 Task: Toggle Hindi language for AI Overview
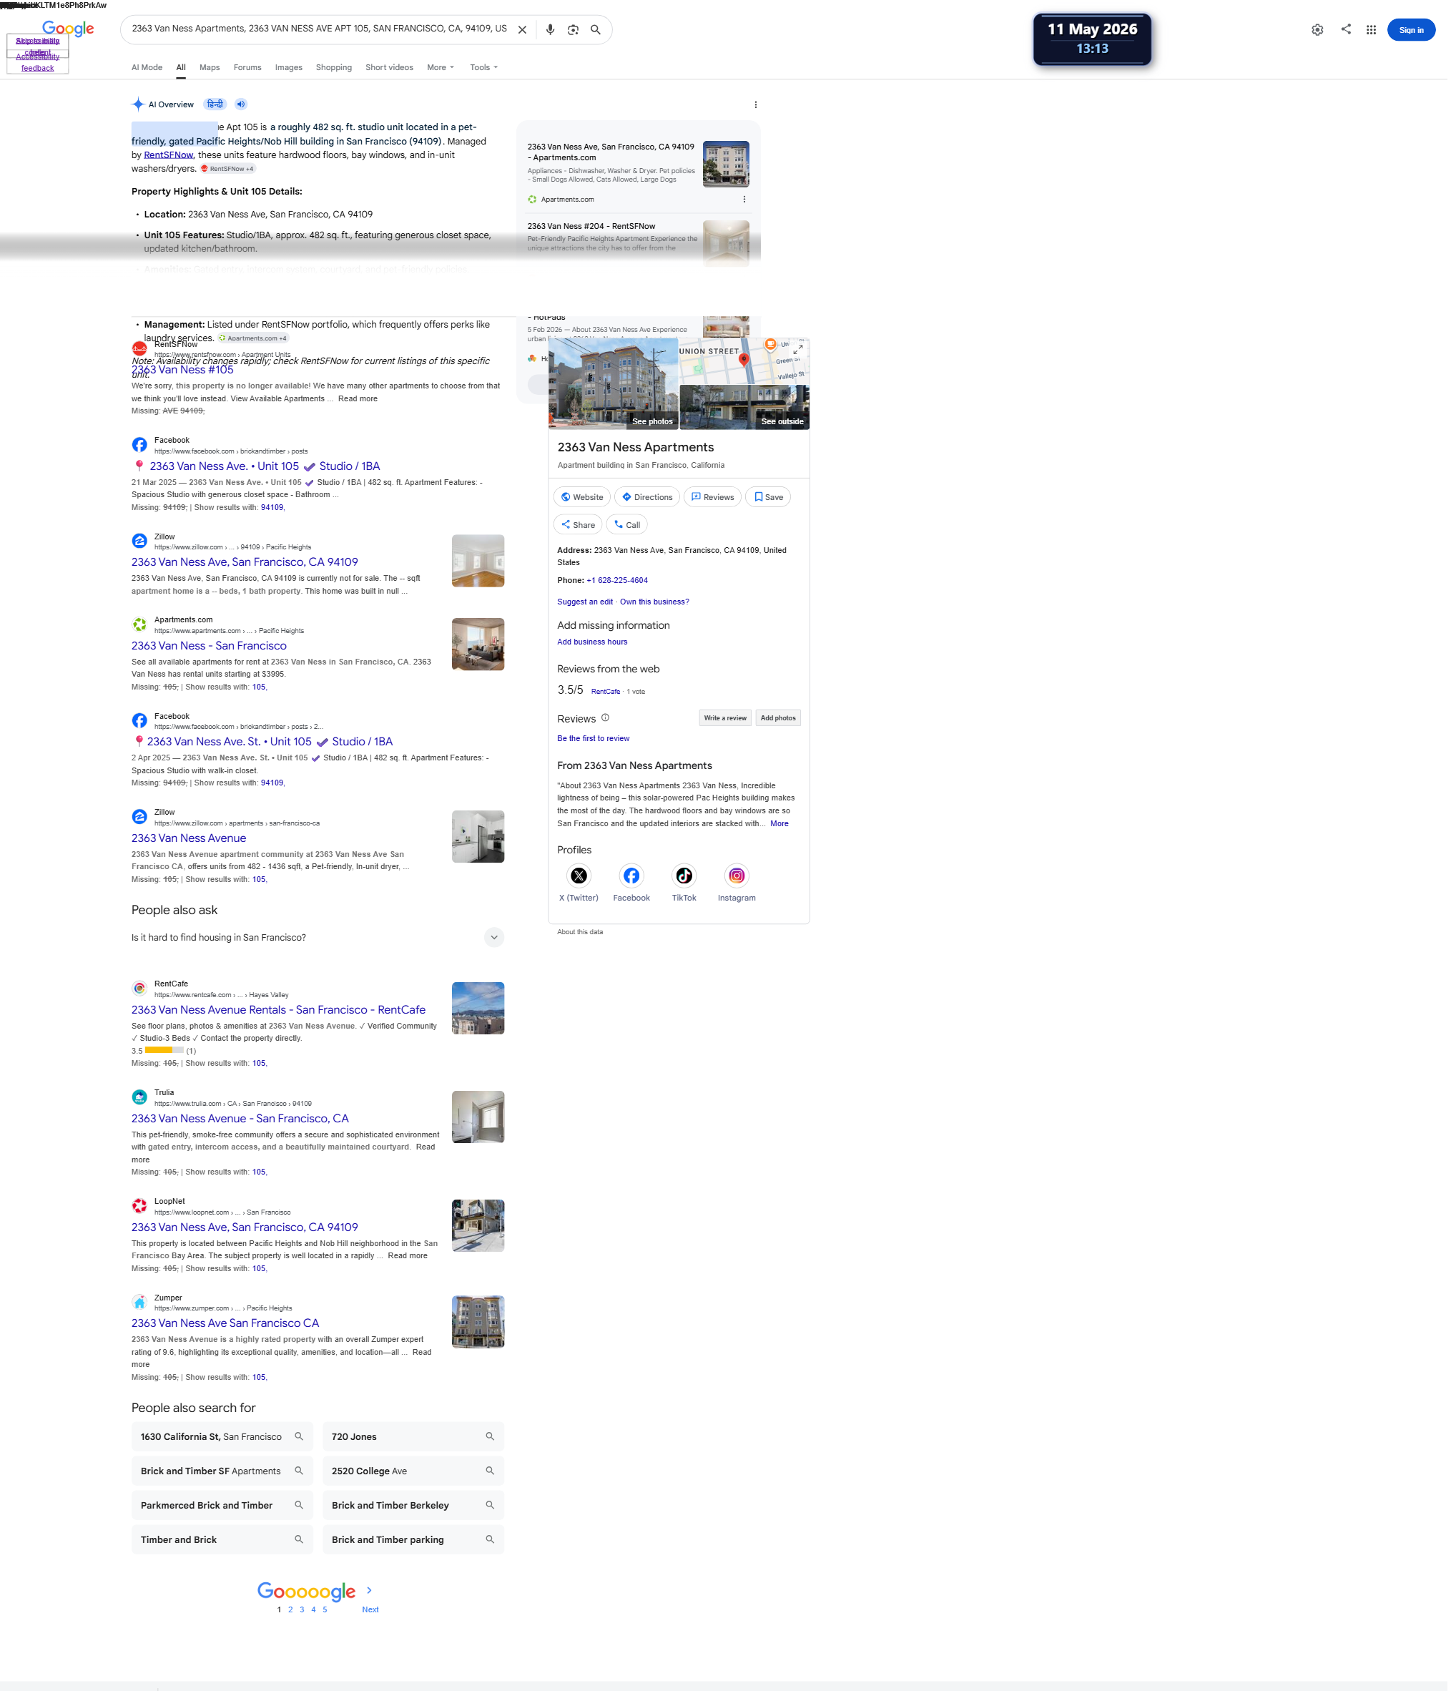pos(215,104)
